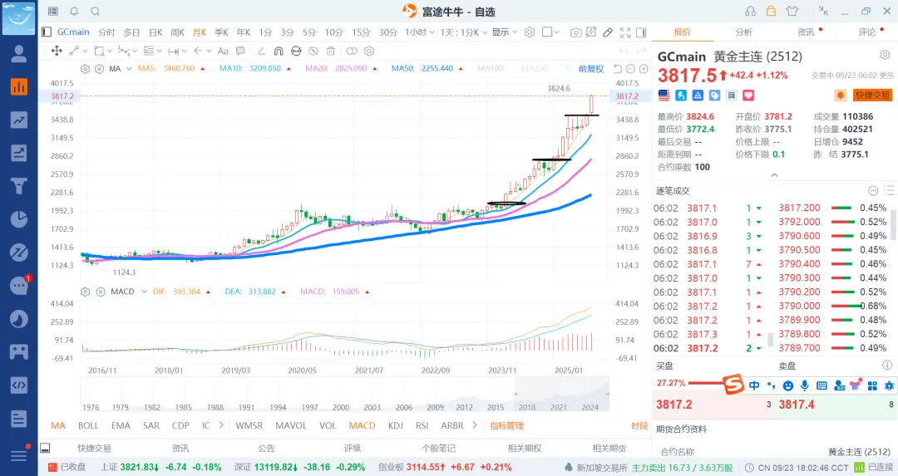
Task: Open the MACD indicator type dropdown arrow
Action: coord(144,292)
